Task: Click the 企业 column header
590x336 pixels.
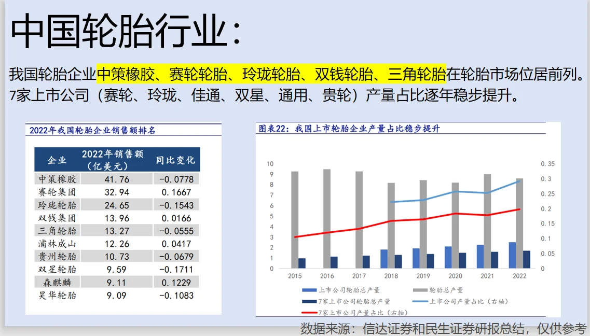Action: coord(57,160)
